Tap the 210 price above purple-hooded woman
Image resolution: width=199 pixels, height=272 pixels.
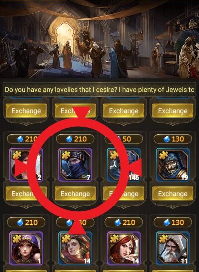[x=26, y=222]
